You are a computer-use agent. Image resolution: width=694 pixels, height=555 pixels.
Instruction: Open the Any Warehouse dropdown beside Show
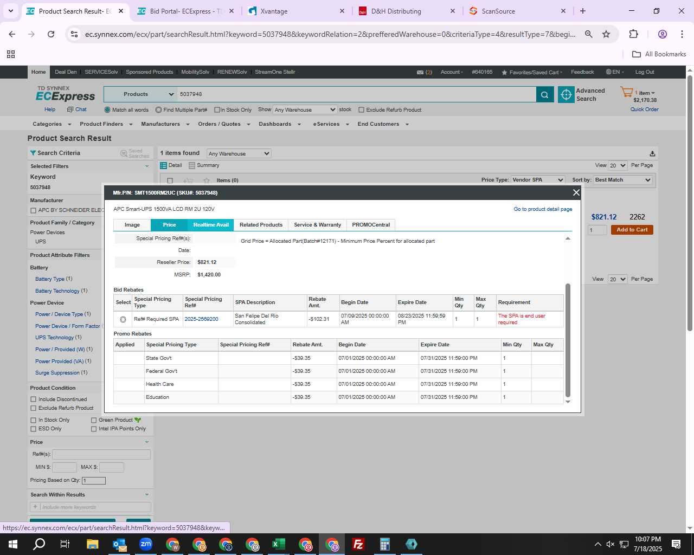(305, 109)
